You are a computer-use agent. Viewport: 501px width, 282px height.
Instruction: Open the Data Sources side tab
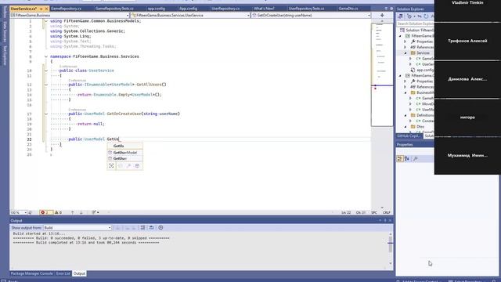pyautogui.click(x=5, y=32)
